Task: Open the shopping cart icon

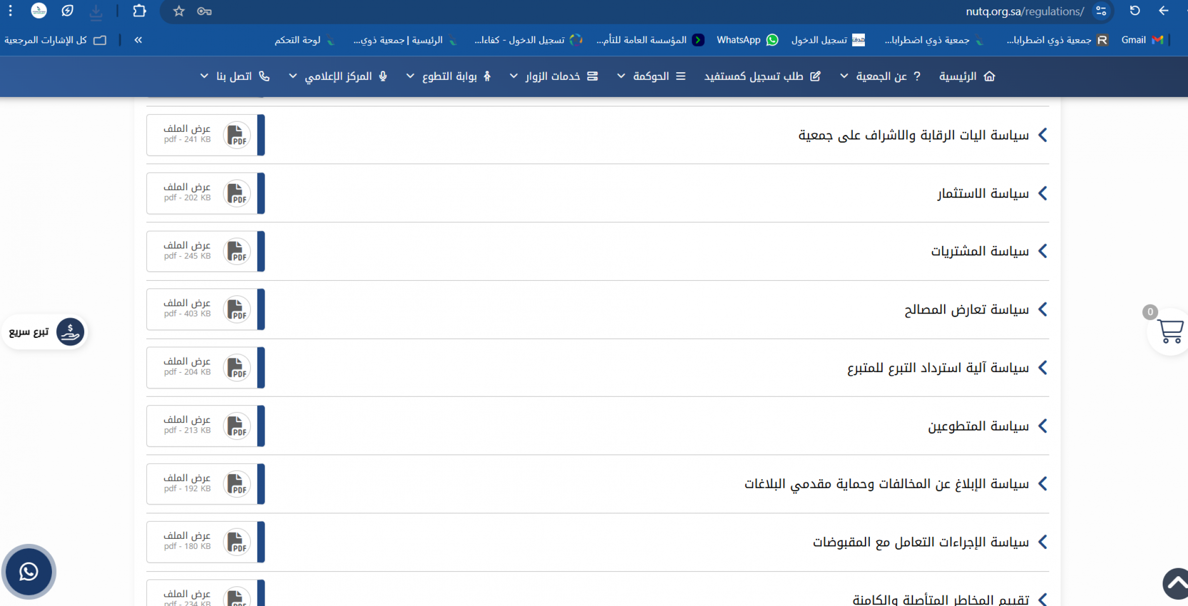Action: 1170,331
